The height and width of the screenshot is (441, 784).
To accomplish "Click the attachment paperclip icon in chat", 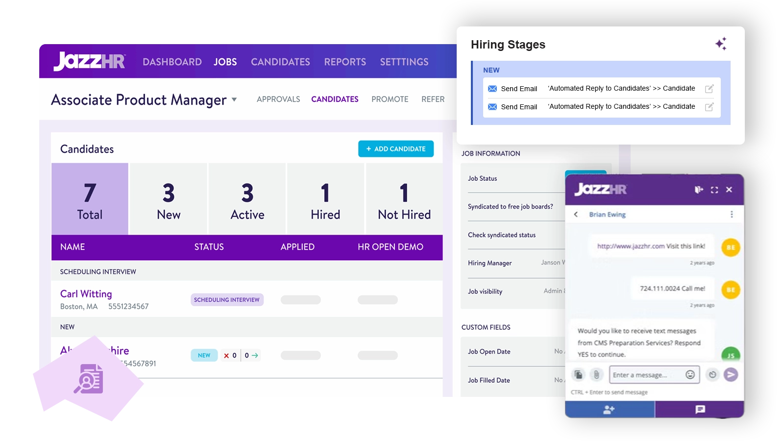I will tap(596, 375).
